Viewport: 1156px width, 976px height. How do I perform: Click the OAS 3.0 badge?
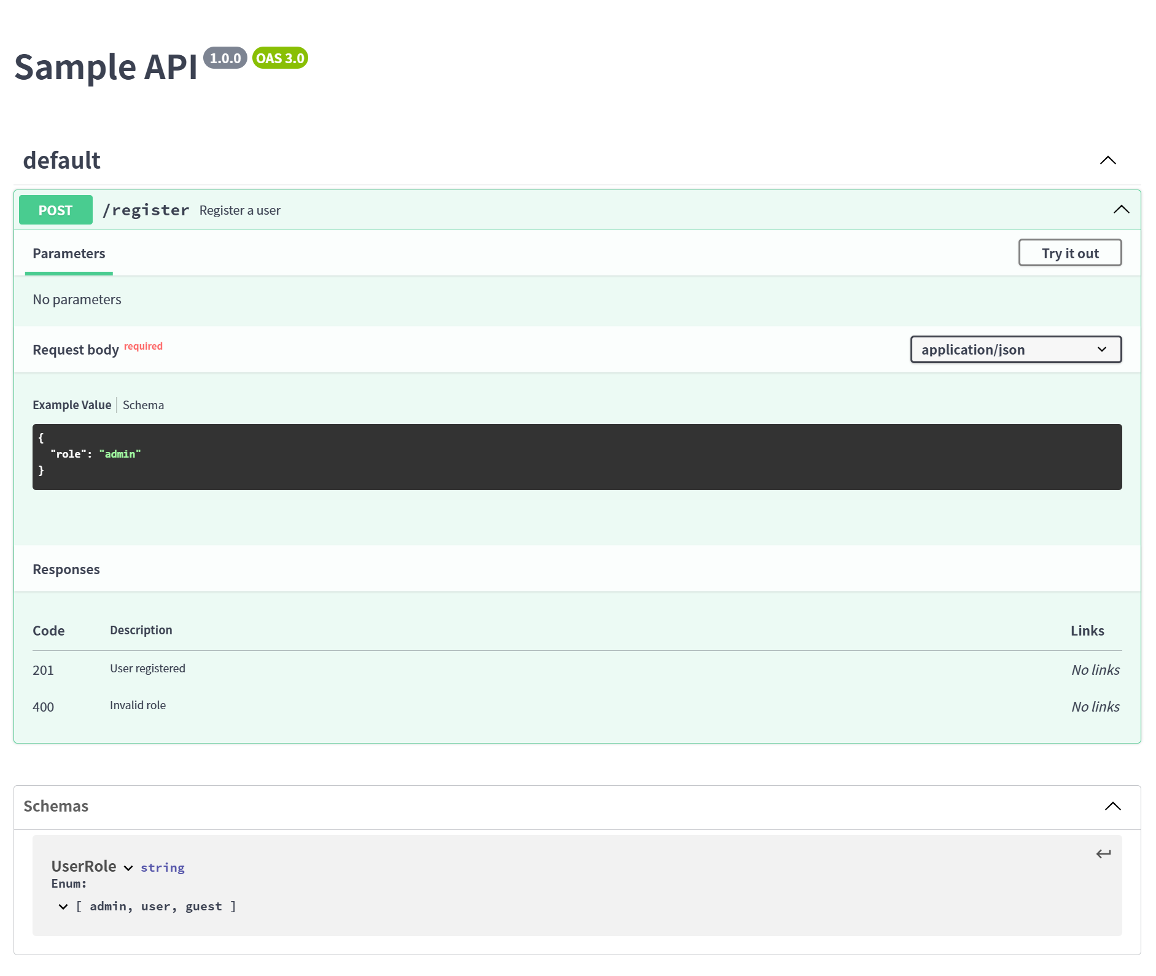tap(280, 58)
